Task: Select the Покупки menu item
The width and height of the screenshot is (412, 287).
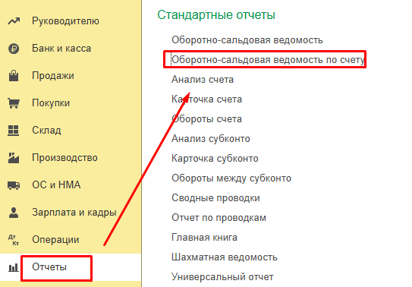Action: pos(51,103)
